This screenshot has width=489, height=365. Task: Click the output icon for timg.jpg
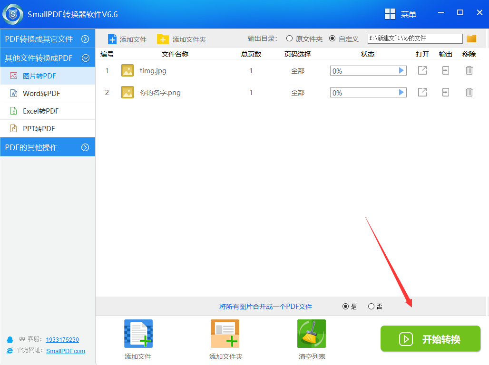click(445, 70)
